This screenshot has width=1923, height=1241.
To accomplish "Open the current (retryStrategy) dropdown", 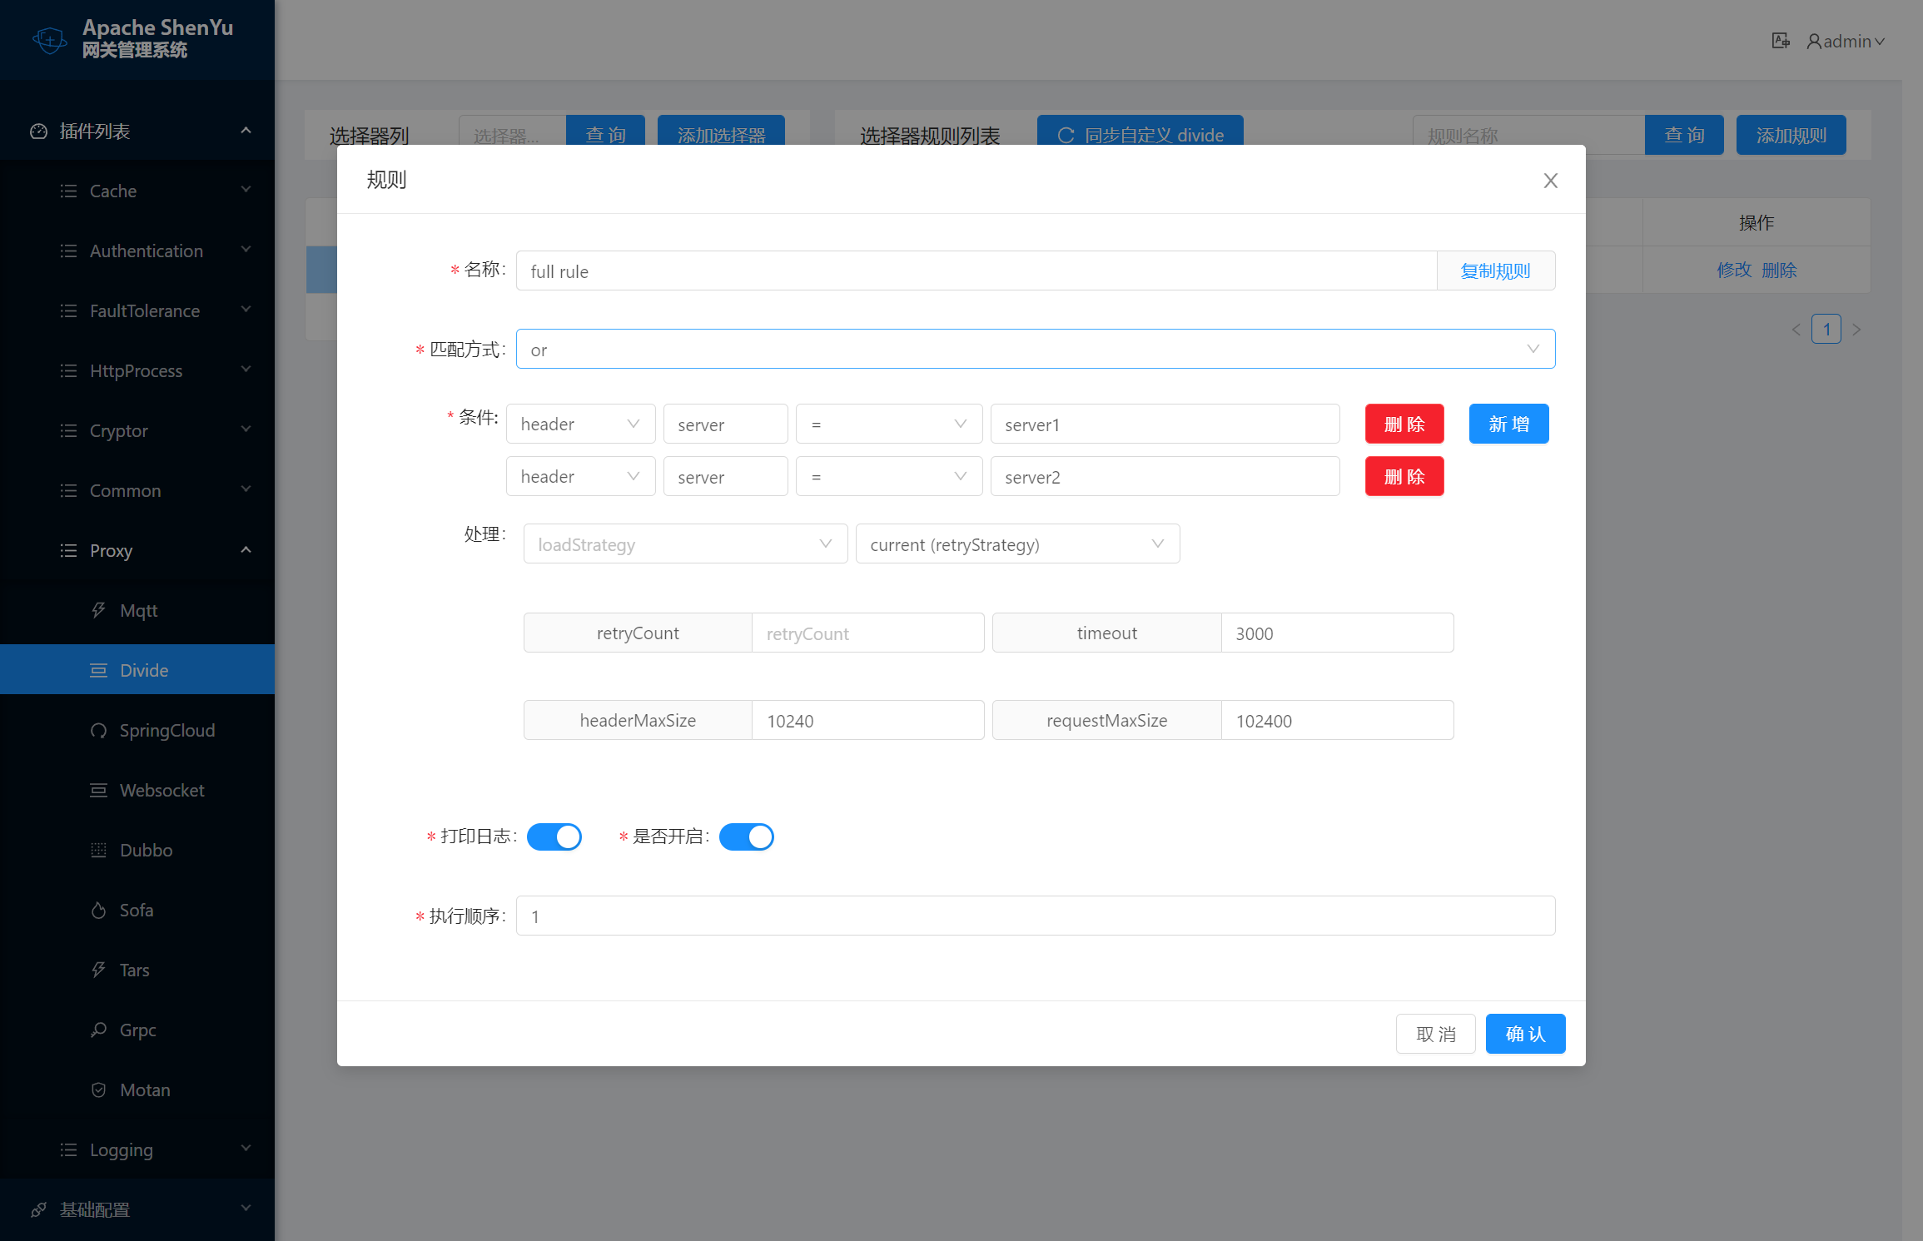I will pos(1016,544).
